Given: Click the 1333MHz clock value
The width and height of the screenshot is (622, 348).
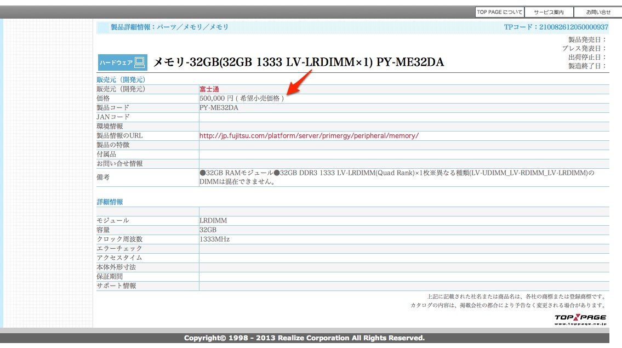Looking at the screenshot, I should (215, 239).
